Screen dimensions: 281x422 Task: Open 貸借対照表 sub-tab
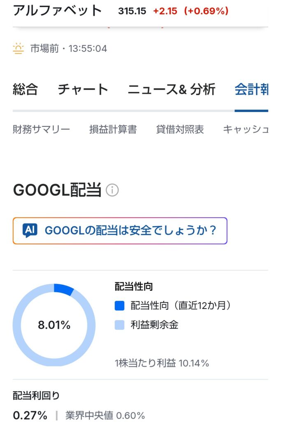[x=180, y=129]
